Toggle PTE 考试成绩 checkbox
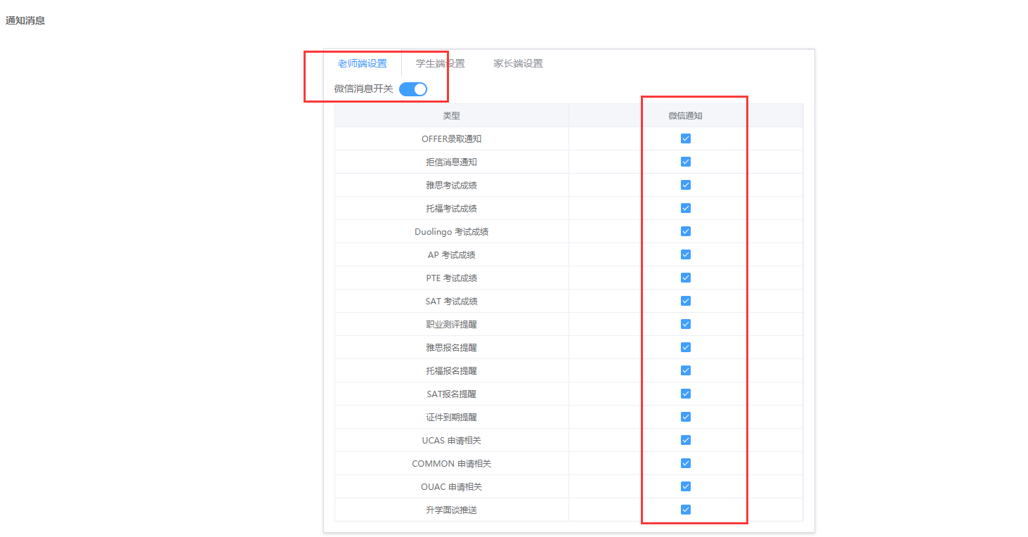The width and height of the screenshot is (1028, 537). tap(686, 278)
